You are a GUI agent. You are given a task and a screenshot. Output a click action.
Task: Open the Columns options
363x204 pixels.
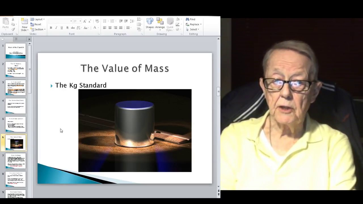point(128,28)
